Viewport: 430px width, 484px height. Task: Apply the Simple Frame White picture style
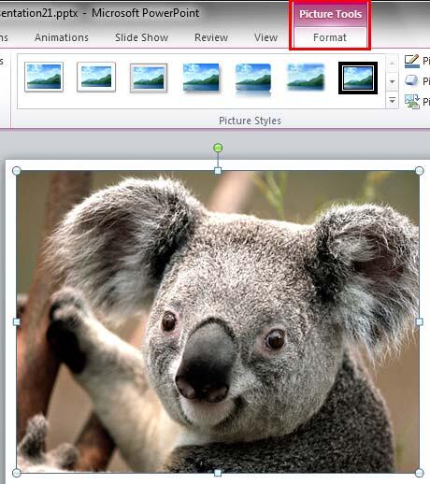pyautogui.click(x=44, y=77)
